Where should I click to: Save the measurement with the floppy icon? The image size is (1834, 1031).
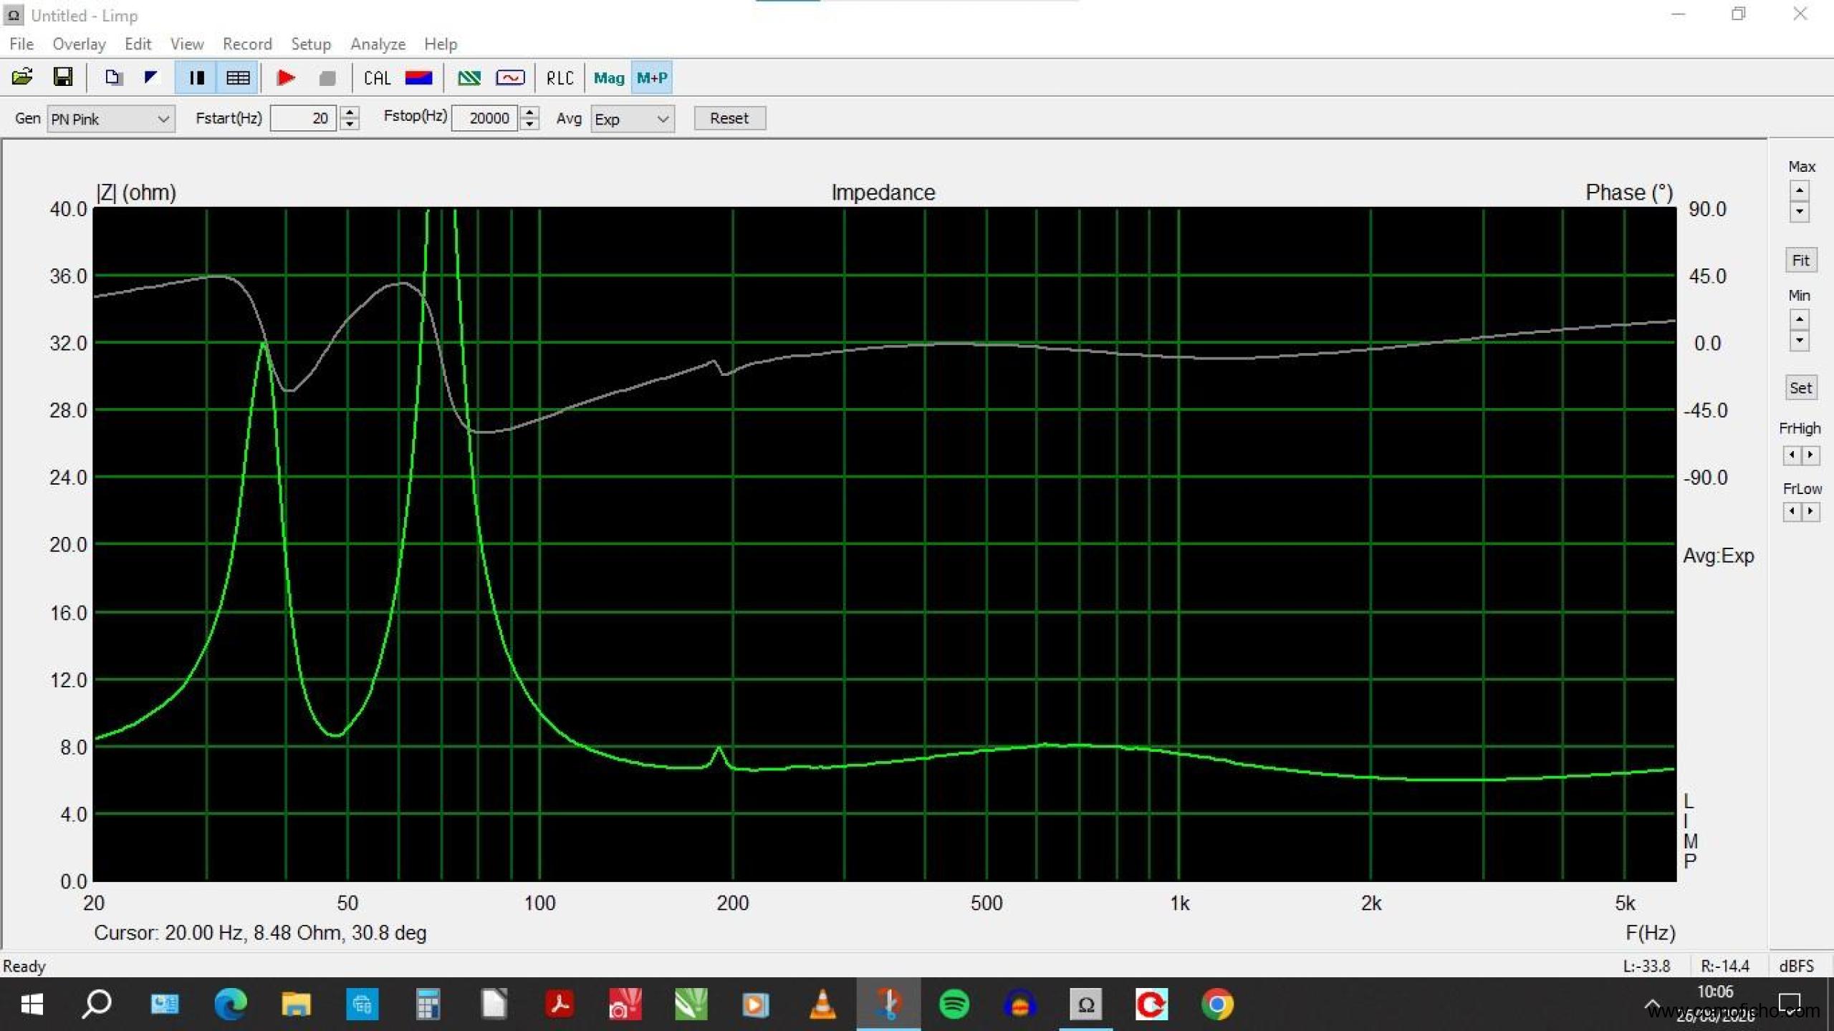coord(63,77)
